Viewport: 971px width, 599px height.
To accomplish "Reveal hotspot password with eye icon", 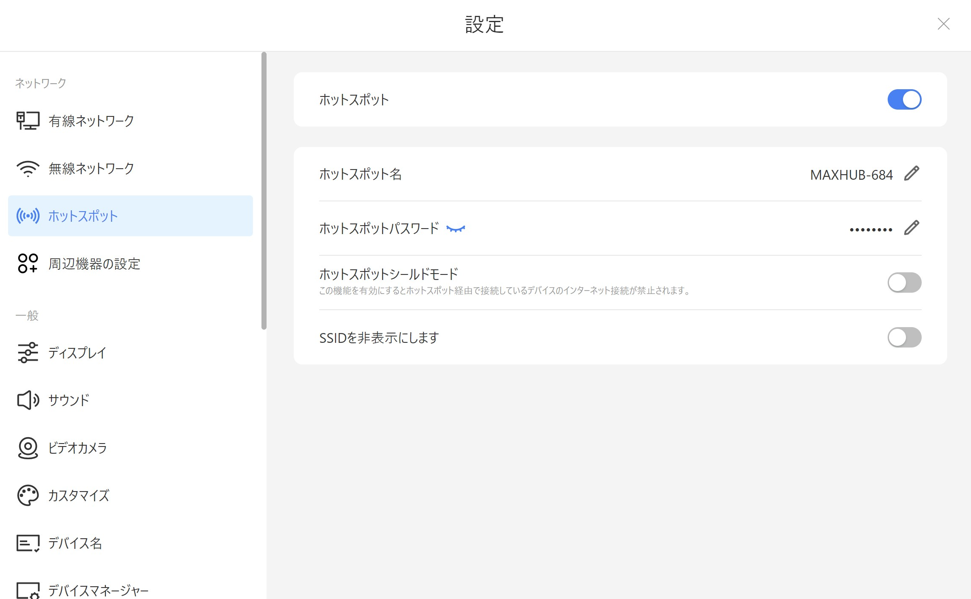I will (456, 229).
